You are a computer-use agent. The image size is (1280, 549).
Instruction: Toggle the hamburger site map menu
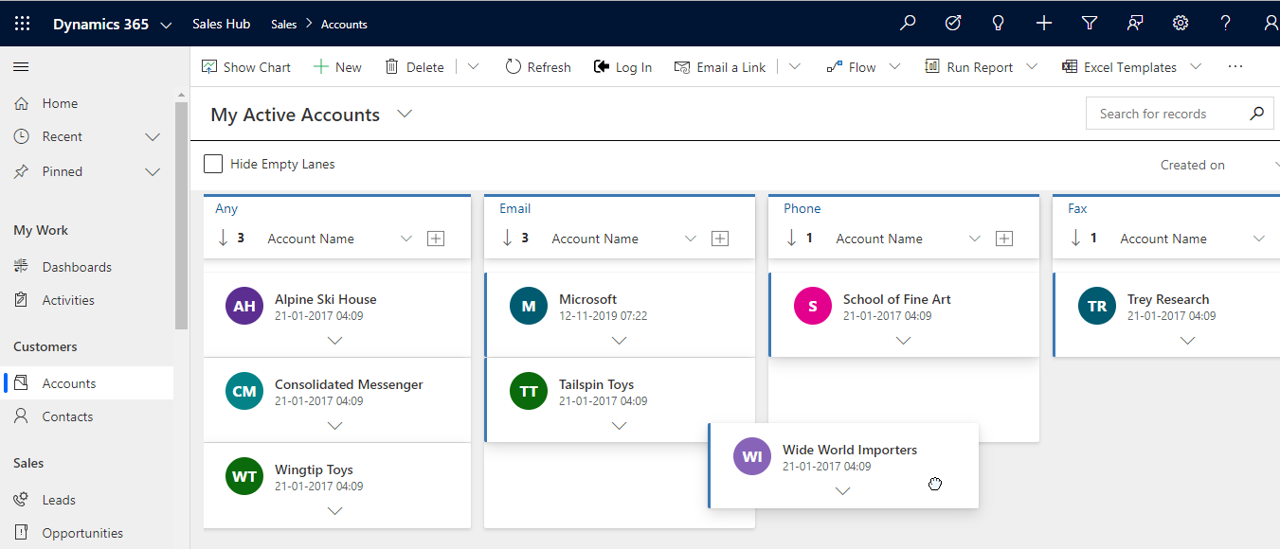21,67
